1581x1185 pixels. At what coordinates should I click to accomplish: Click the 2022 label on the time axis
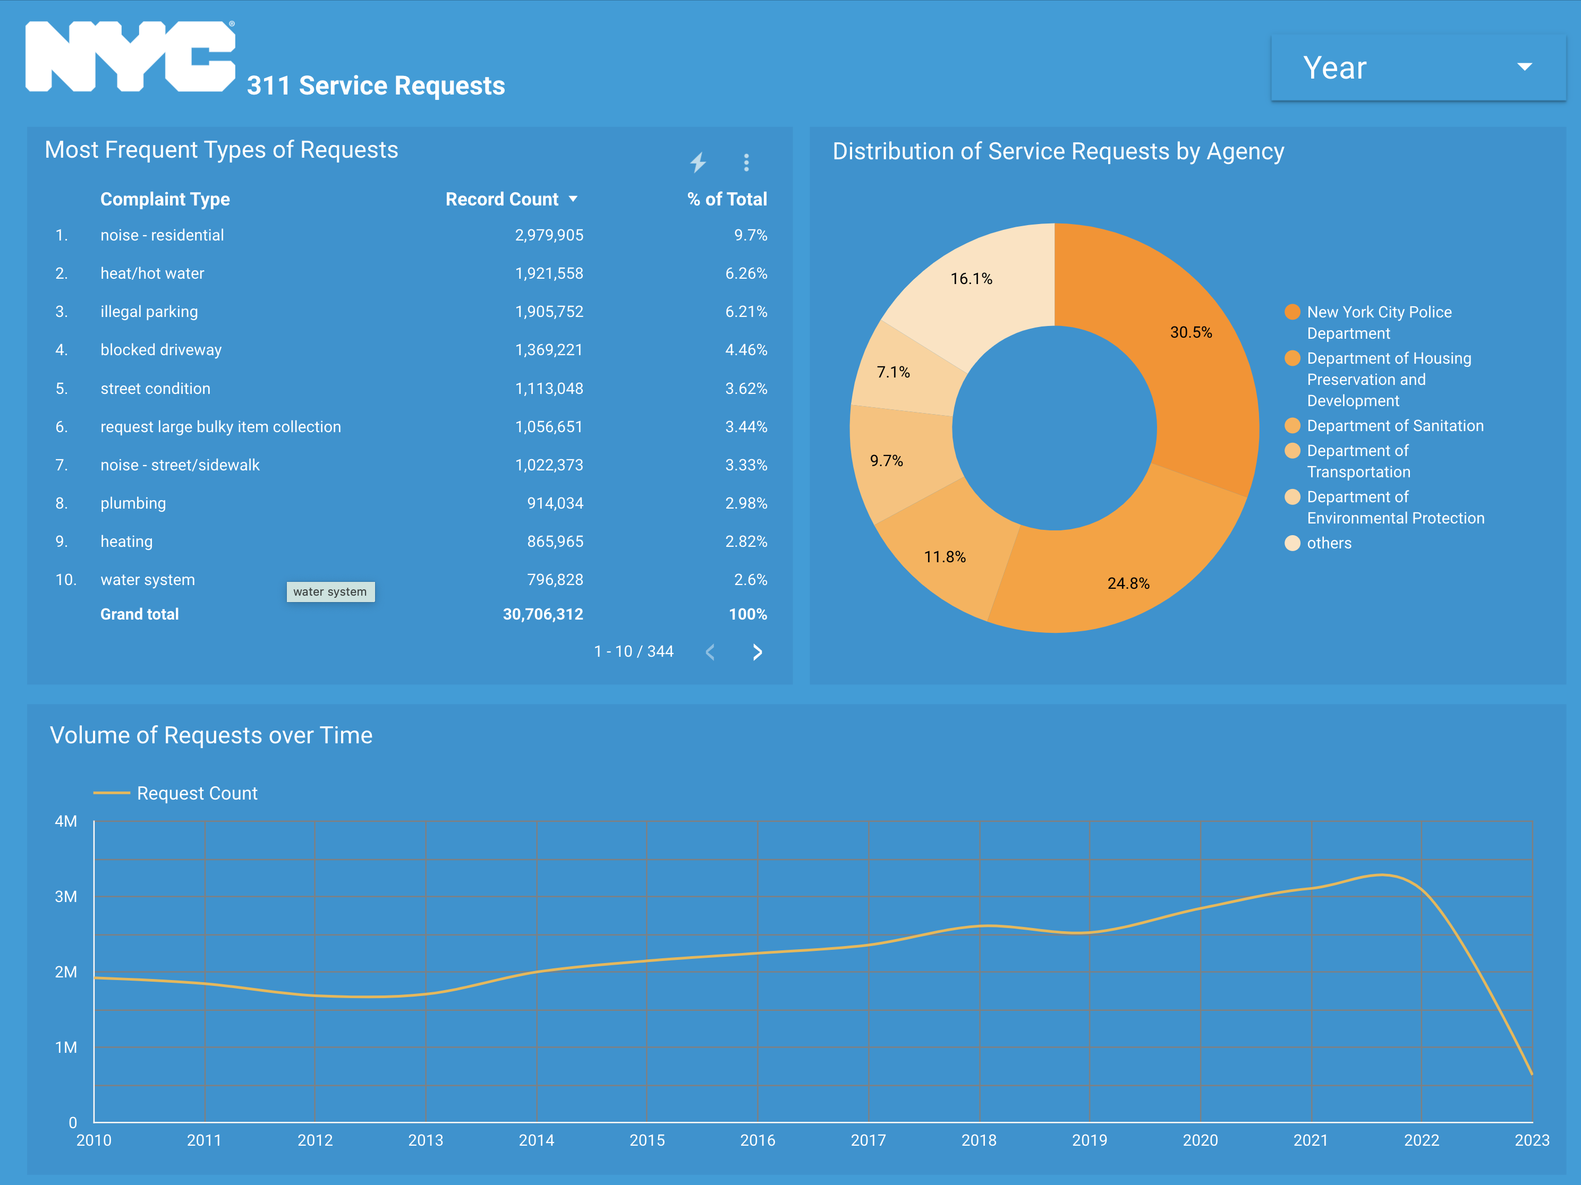tap(1422, 1140)
